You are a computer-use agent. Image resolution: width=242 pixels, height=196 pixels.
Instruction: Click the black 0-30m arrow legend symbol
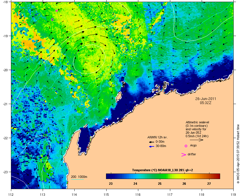(x=152, y=142)
